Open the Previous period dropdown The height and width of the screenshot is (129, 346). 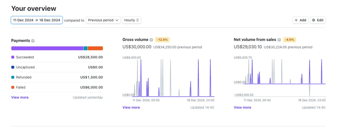tap(103, 20)
